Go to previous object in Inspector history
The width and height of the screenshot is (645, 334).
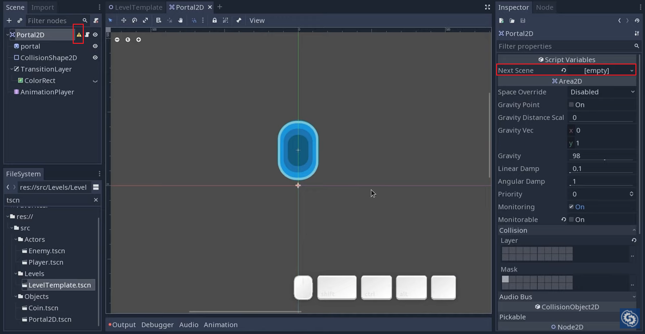[620, 21]
